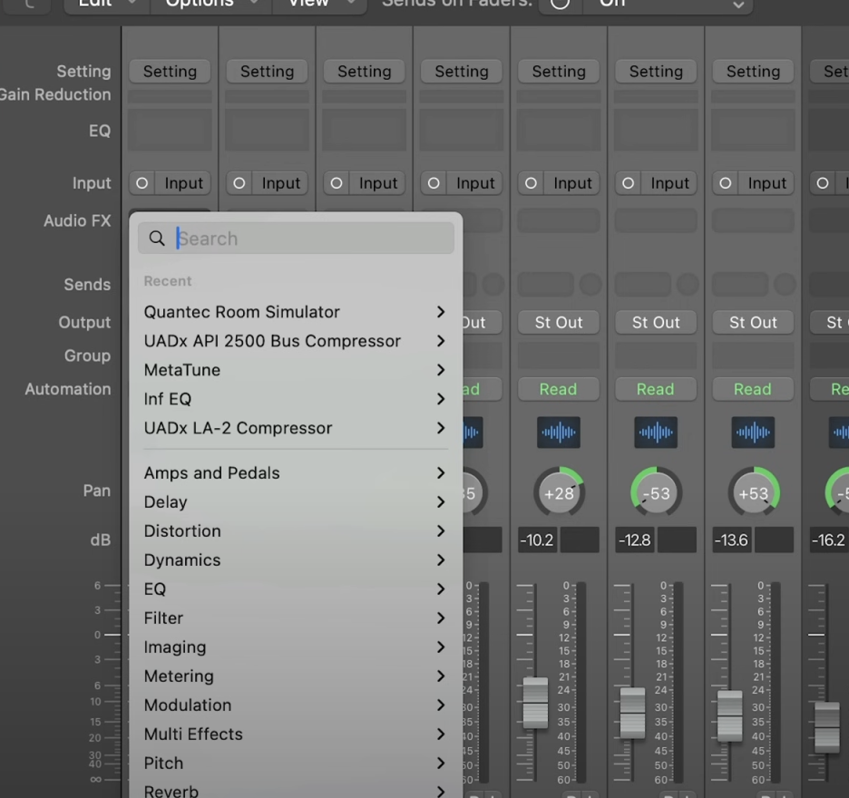Open the Sends on Faders Off dropdown
The width and height of the screenshot is (849, 798).
[668, 5]
